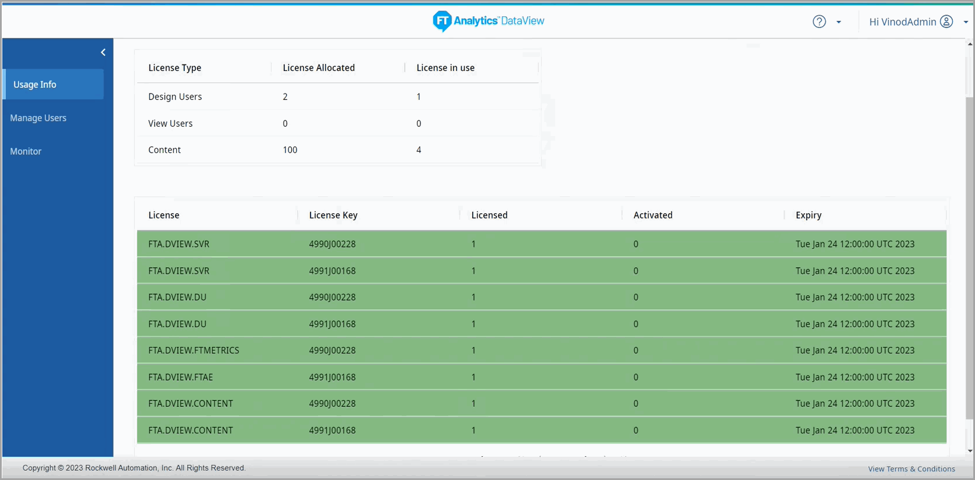Expand the help dropdown arrow
The height and width of the screenshot is (480, 975).
tap(838, 22)
